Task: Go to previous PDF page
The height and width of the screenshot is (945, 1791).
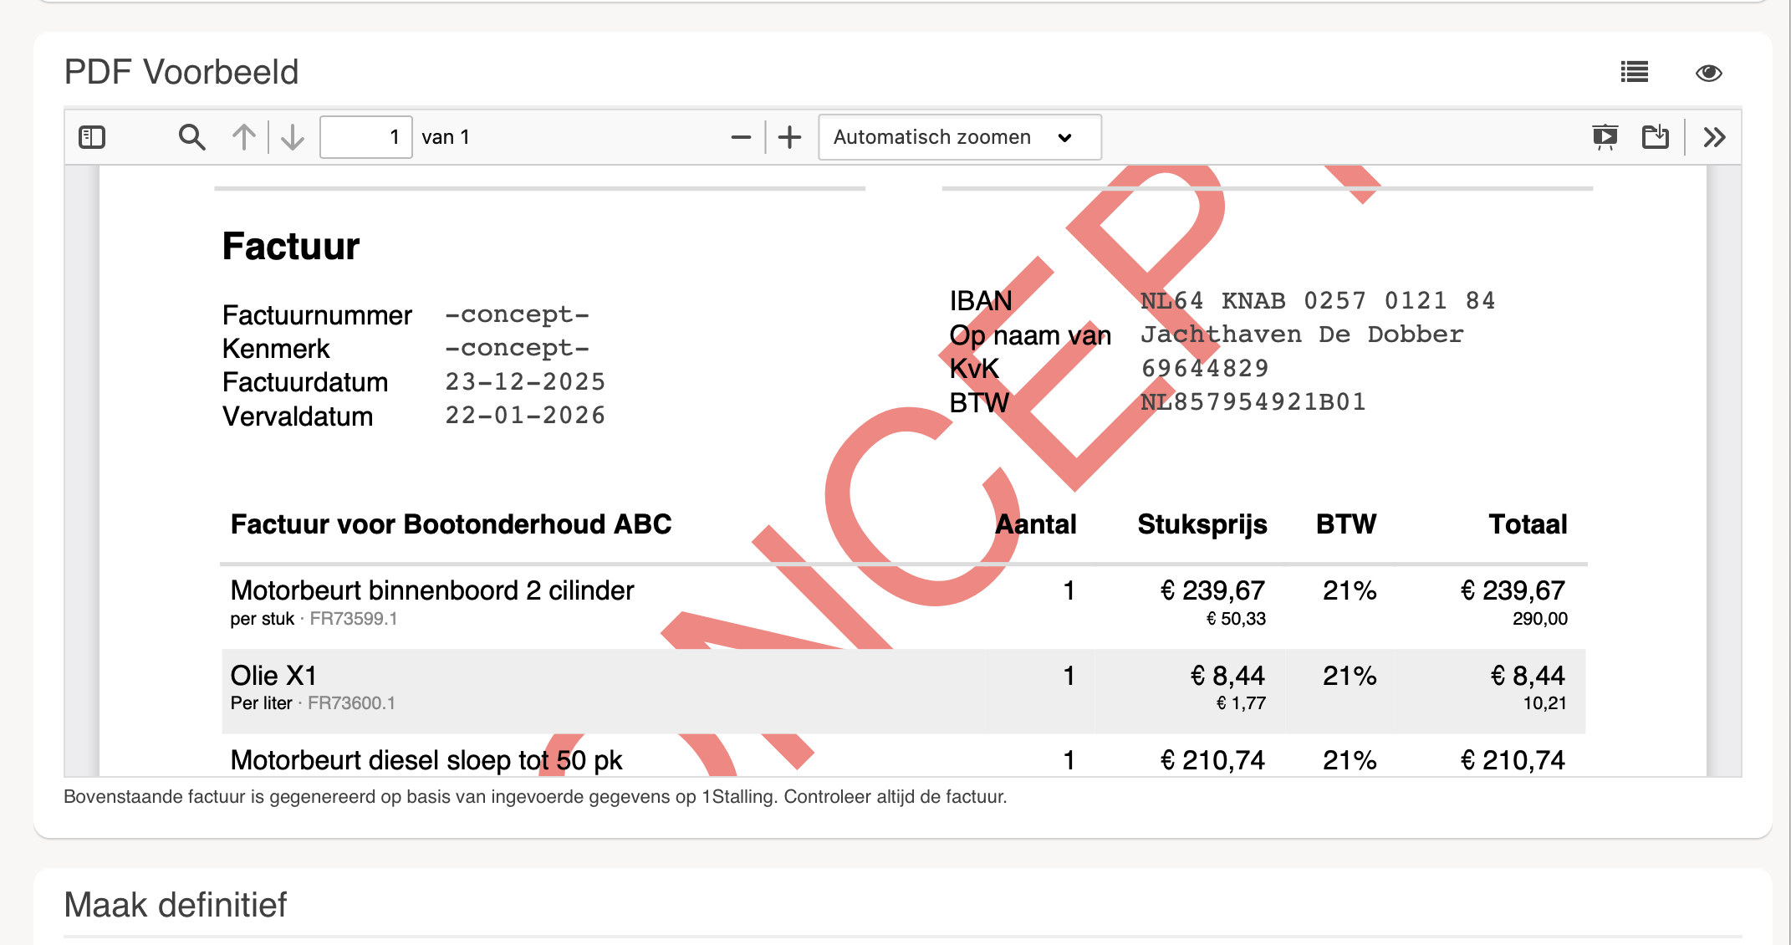Action: click(x=243, y=137)
